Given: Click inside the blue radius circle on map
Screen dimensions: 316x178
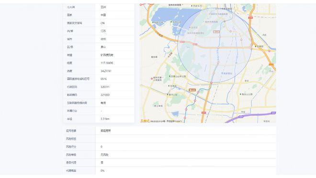Looking at the screenshot, I should (214, 45).
